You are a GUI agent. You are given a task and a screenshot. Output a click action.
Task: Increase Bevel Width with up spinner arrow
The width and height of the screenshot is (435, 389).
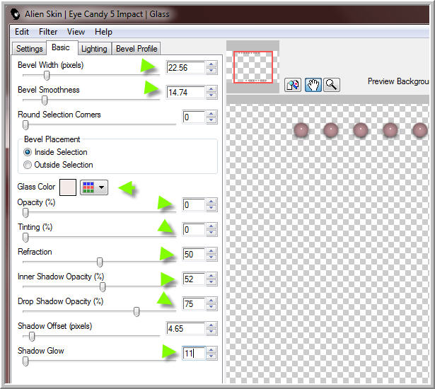point(211,64)
